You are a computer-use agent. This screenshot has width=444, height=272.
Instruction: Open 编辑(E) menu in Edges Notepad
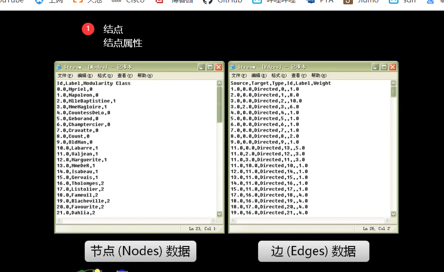tap(259, 76)
